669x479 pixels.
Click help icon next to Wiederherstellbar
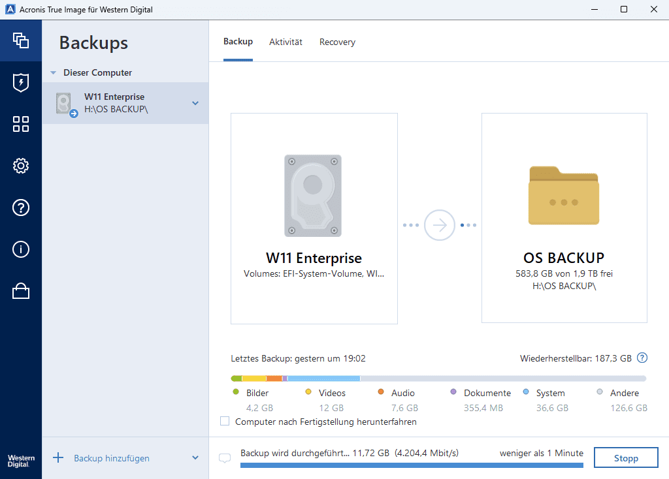pos(642,358)
